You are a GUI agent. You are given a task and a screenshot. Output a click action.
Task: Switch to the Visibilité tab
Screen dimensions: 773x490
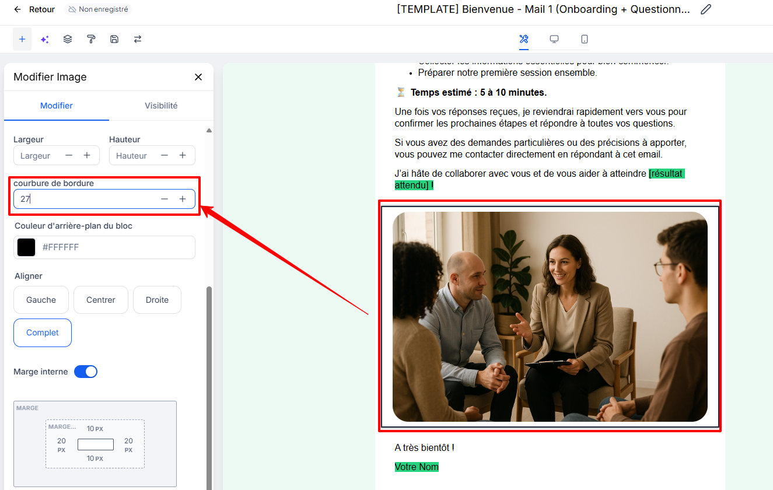tap(161, 106)
